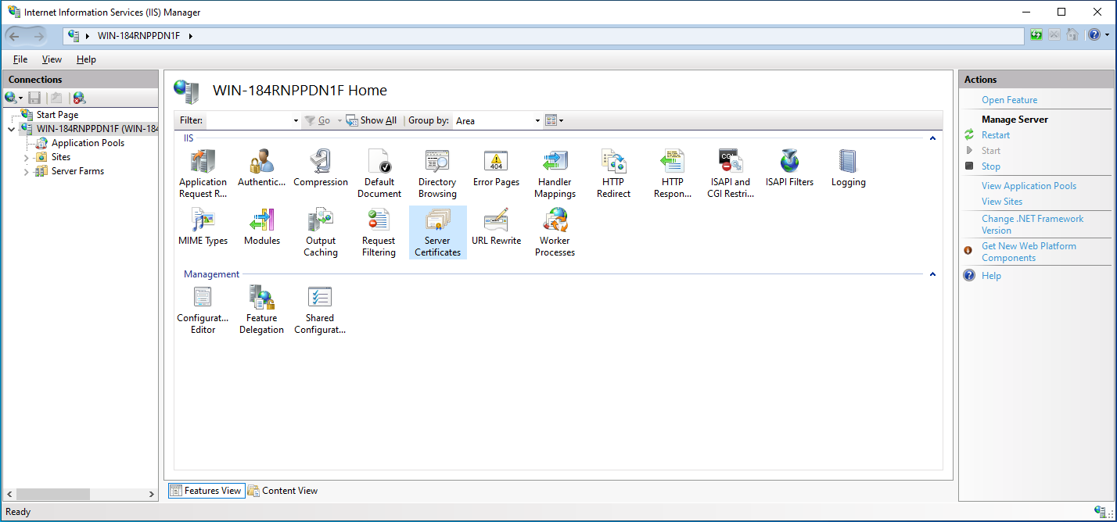Open MIME Types feature

pyautogui.click(x=203, y=227)
